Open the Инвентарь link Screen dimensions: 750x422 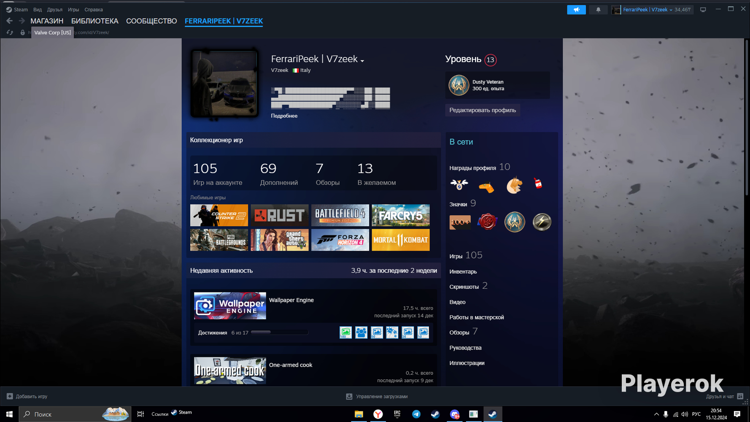coord(463,272)
